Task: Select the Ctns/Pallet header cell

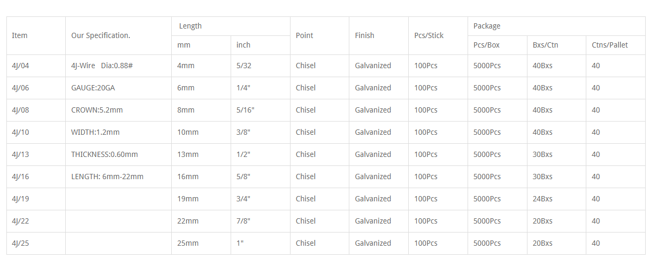Action: click(x=615, y=45)
